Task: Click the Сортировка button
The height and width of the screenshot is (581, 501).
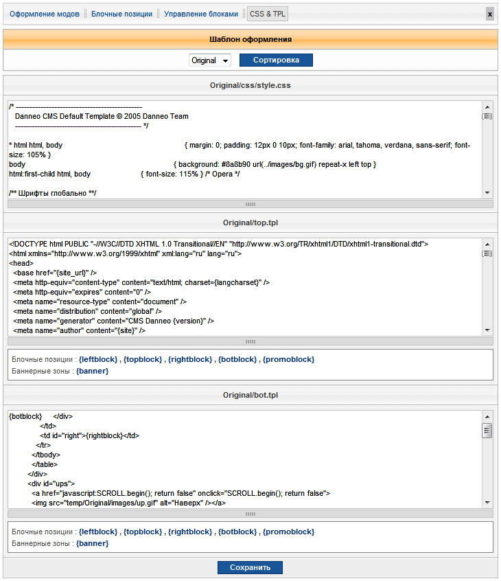Action: (276, 60)
